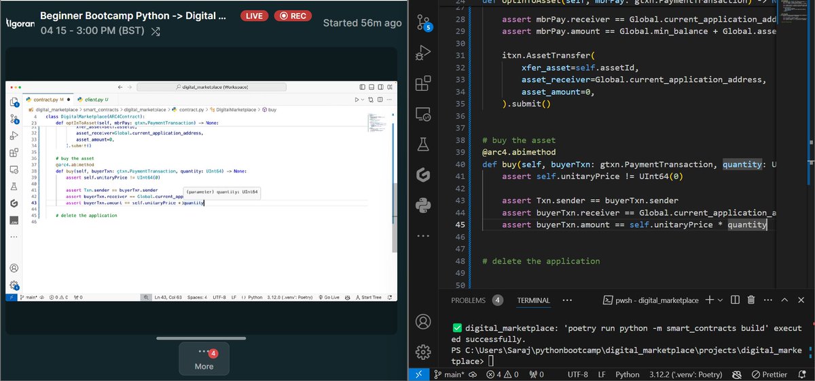Open the Testing flask view, right VS Code
Screen dimensions: 815x381
coord(423,144)
